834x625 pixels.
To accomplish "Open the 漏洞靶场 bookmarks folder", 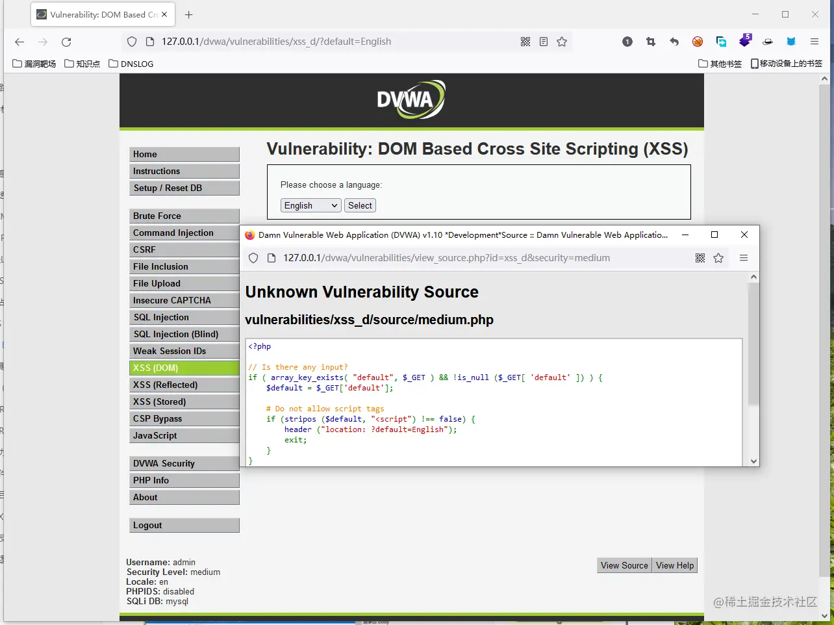I will [x=34, y=64].
